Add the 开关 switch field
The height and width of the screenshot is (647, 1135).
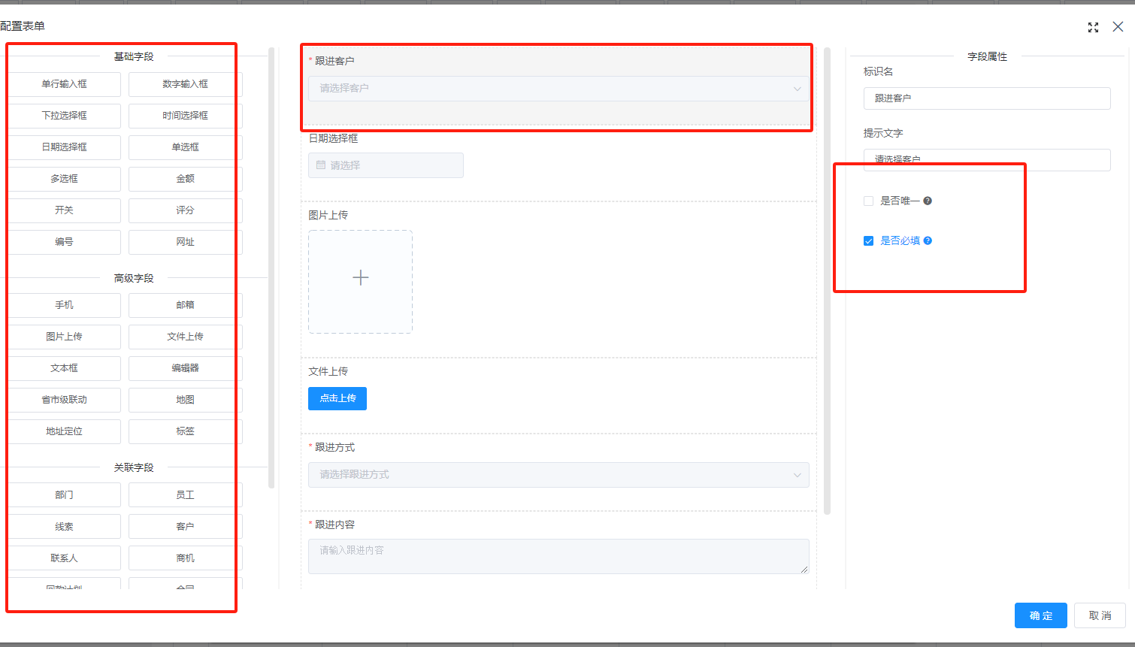point(65,210)
